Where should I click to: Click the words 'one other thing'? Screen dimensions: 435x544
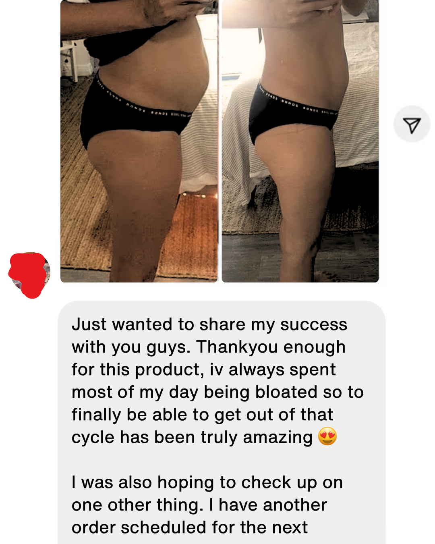coord(137,505)
